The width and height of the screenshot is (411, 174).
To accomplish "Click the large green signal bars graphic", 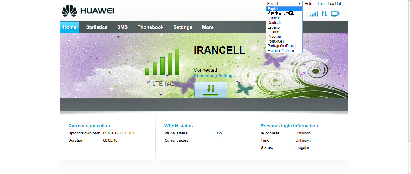I will click(x=162, y=62).
